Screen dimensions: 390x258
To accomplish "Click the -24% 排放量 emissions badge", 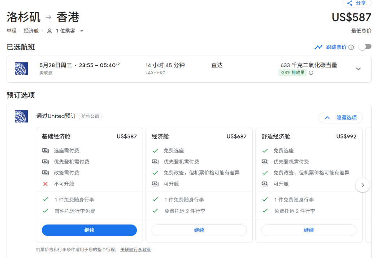I will [292, 73].
